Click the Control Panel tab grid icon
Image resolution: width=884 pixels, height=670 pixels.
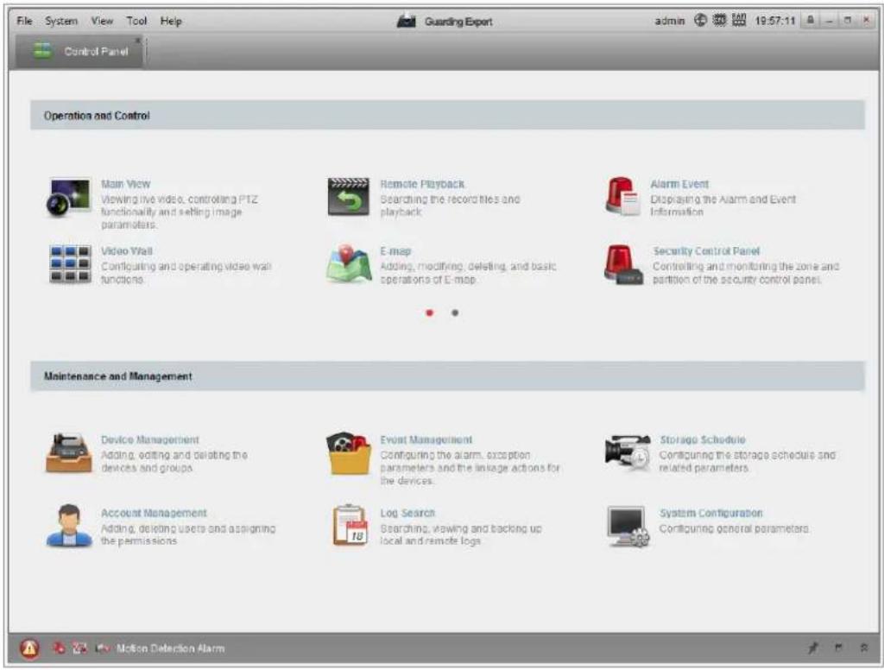click(43, 51)
